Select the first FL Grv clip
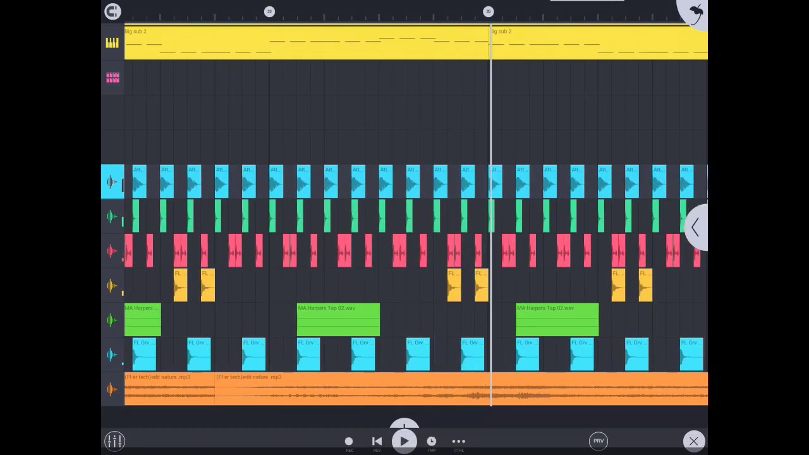809x455 pixels. 144,355
